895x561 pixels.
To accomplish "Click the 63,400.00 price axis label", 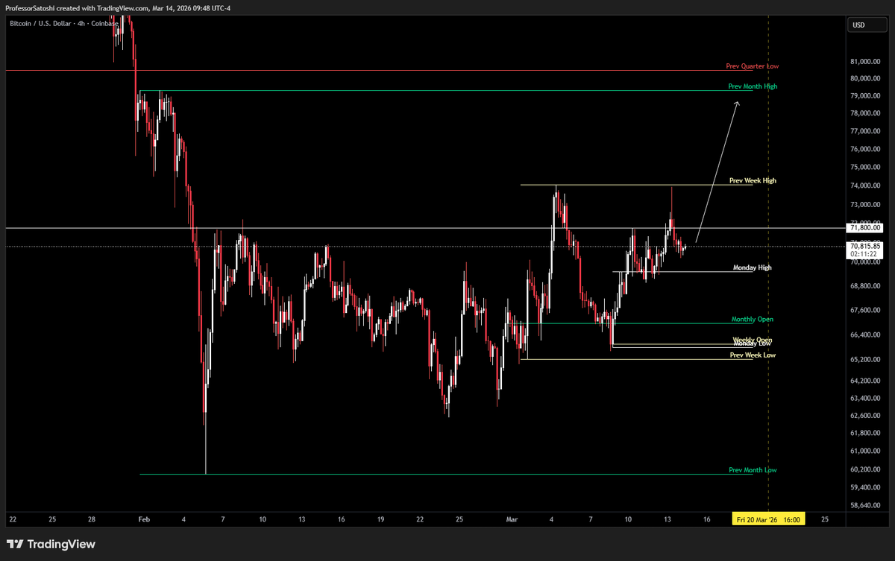I will coord(865,398).
